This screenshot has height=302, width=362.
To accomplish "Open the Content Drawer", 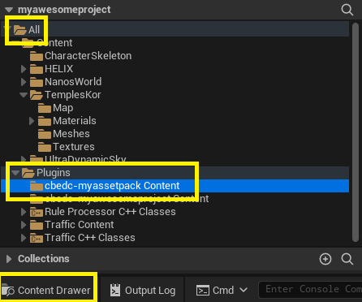I will 46,290.
